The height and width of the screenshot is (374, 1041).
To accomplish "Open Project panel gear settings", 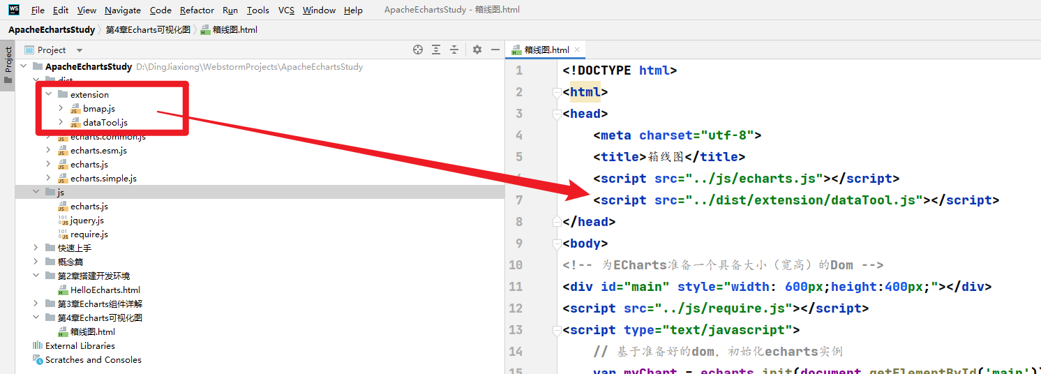I will 477,50.
